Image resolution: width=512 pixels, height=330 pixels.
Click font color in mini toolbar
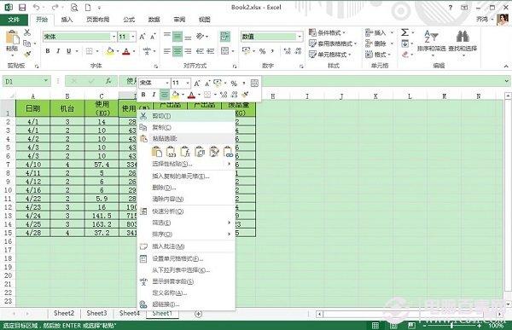coord(192,95)
